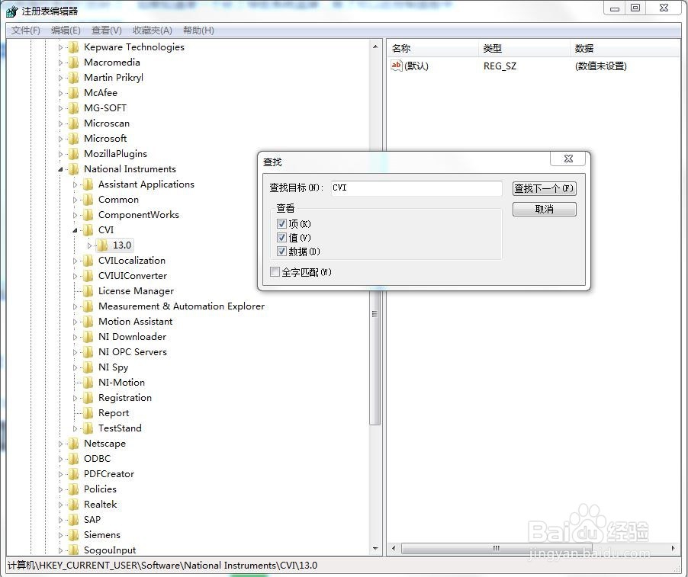The width and height of the screenshot is (688, 577).
Task: Click the SogouInput folder icon
Action: pos(74,550)
